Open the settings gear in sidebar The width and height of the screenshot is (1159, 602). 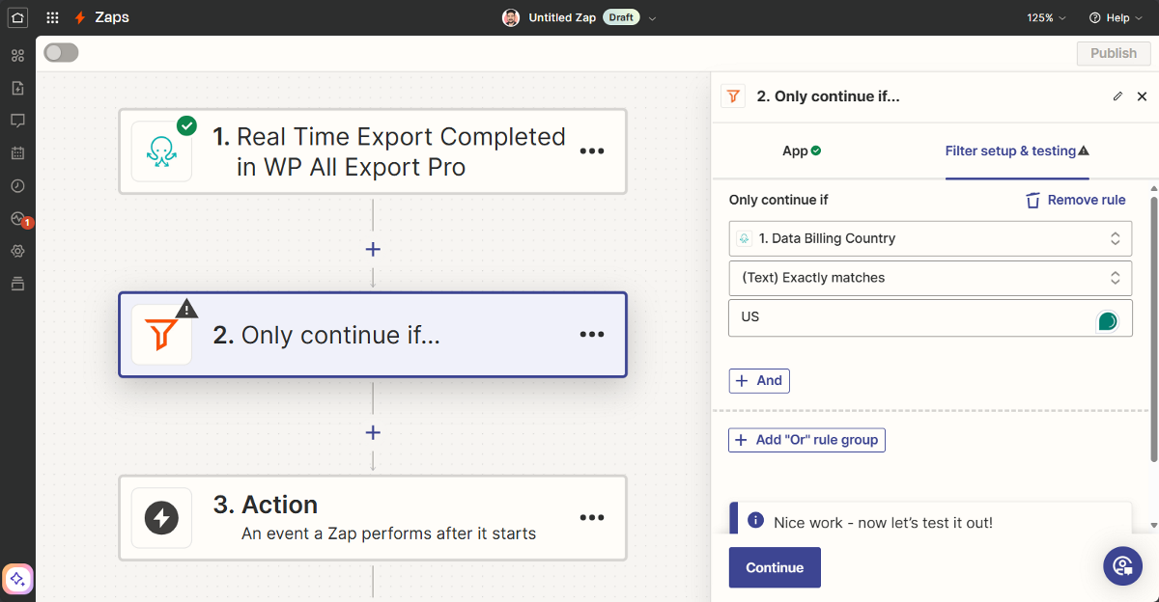click(17, 251)
